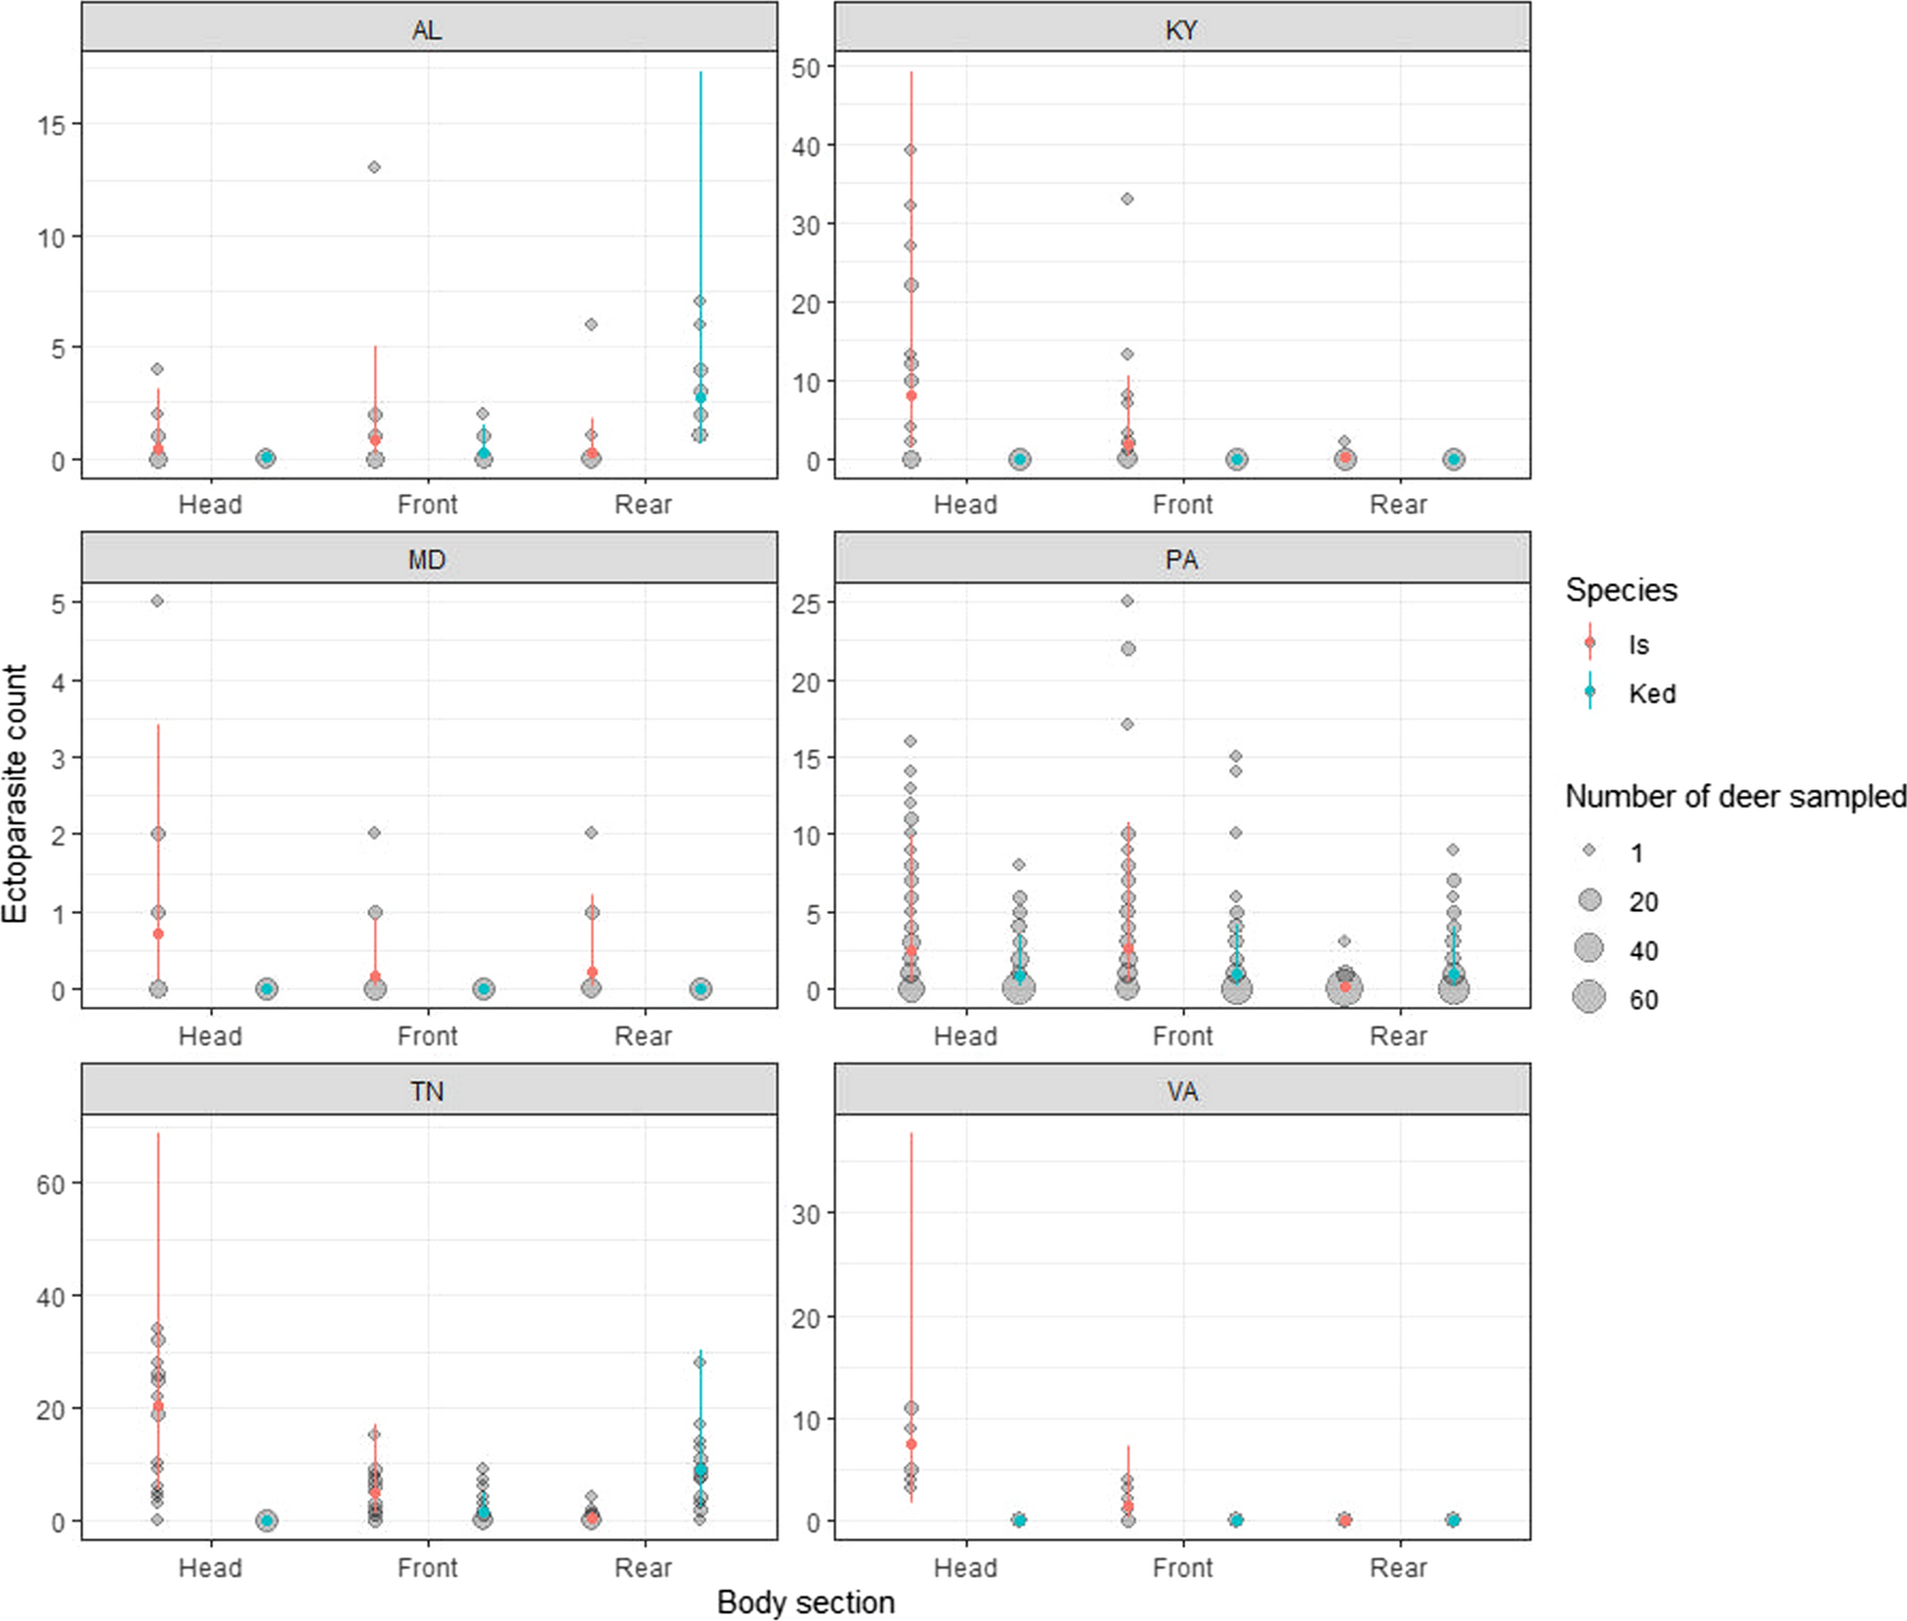Click the 30 tick on VA y-axis
The height and width of the screenshot is (1621, 1907).
pos(806,1215)
